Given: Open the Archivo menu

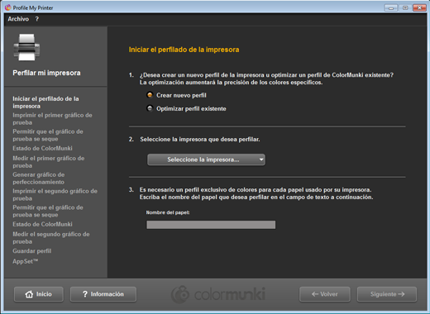Looking at the screenshot, I should 18,19.
